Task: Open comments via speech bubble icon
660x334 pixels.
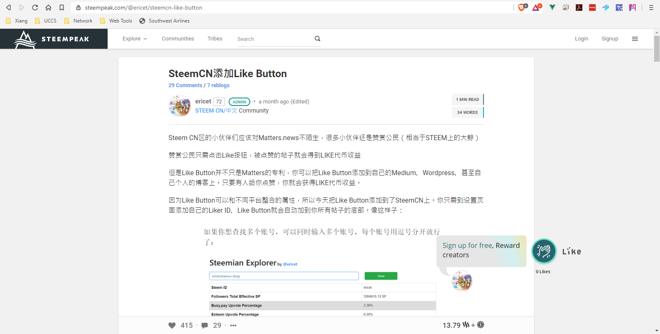Action: point(204,326)
